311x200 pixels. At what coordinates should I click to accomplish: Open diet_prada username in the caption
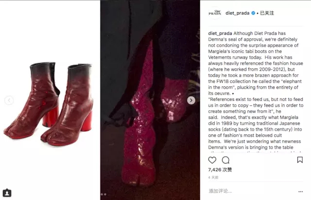coord(220,33)
